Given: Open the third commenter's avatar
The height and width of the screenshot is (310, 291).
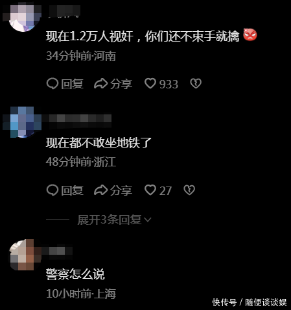Looking at the screenshot, I should (x=25, y=255).
